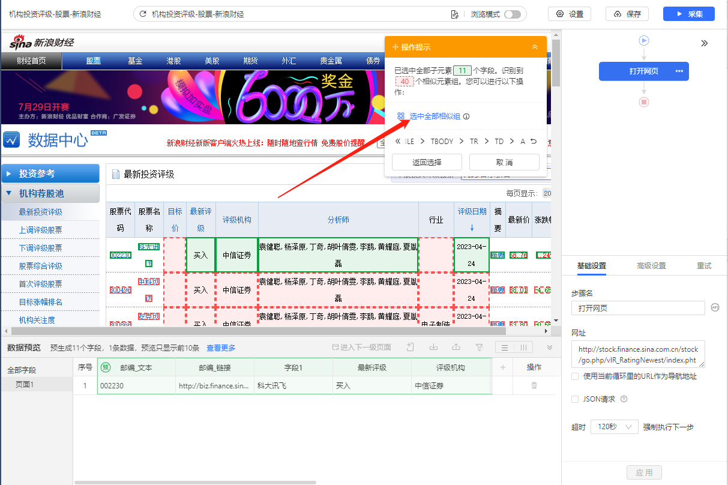Viewport: 728px width, 485px height.
Task: Click the info icon beside 选中全部相似组
Action: [x=466, y=116]
